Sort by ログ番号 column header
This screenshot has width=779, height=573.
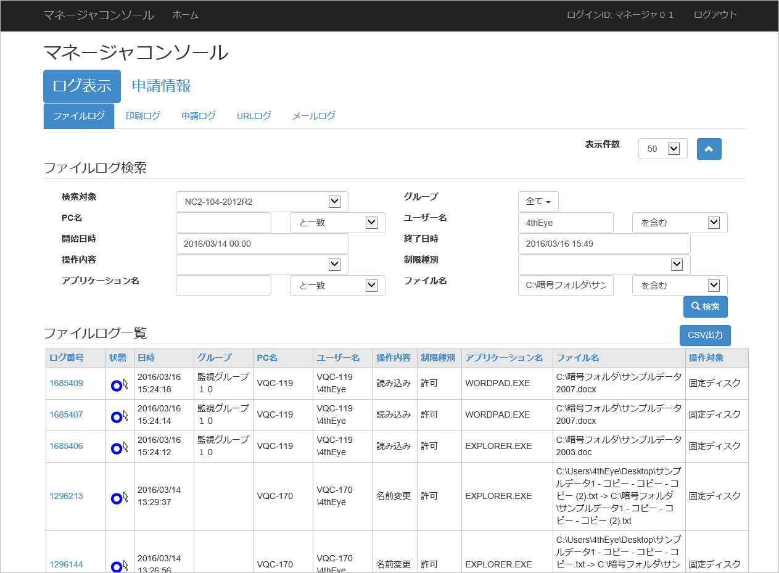pos(67,358)
